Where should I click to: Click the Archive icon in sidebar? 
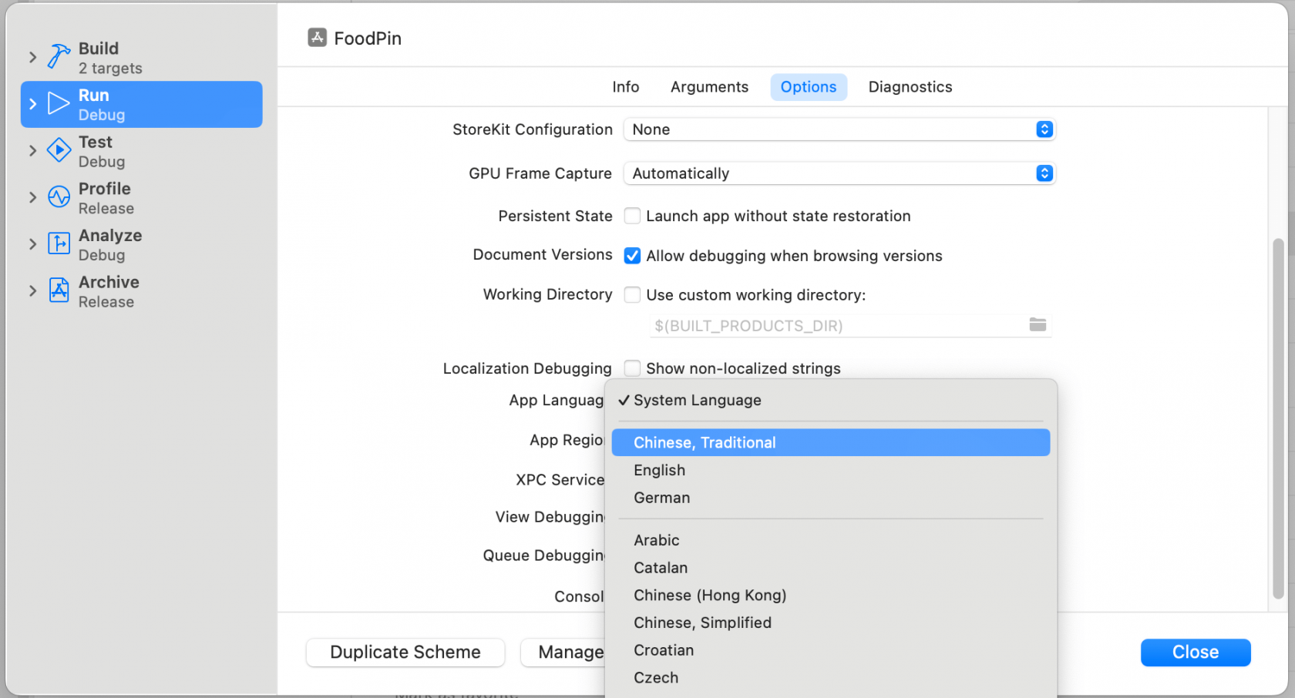click(59, 290)
